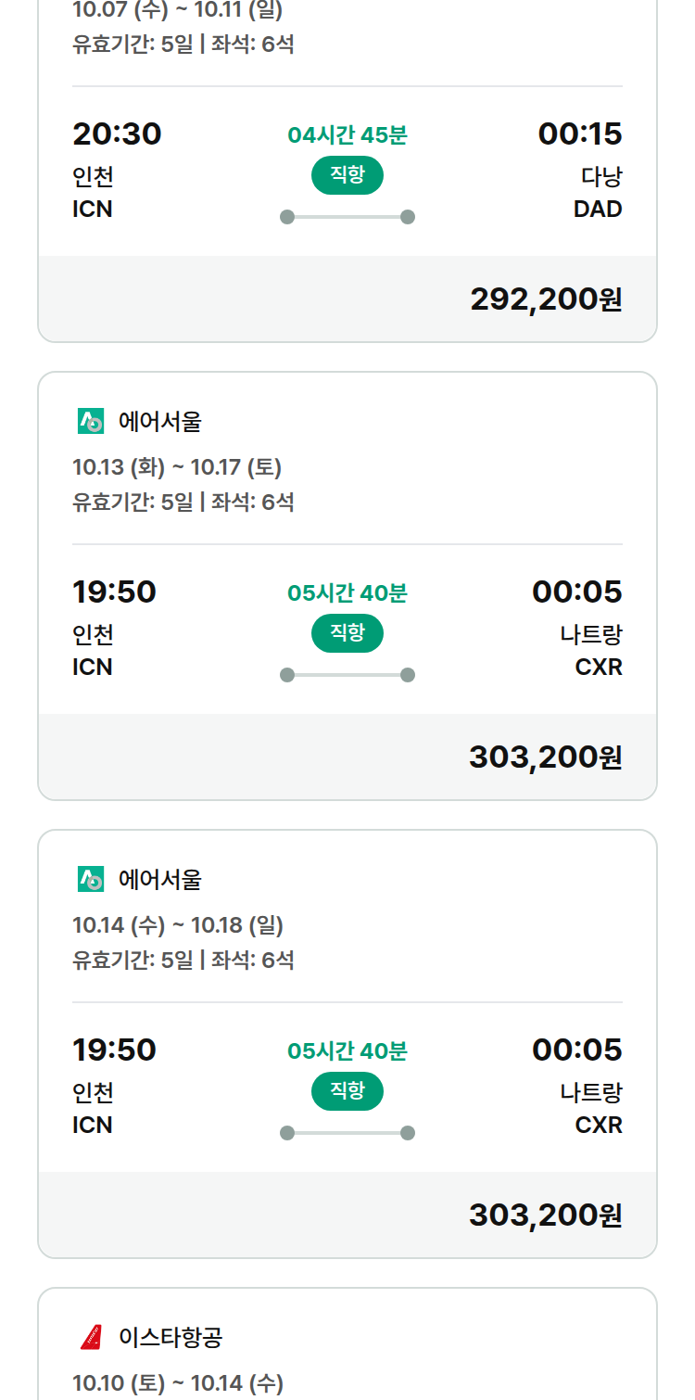Image resolution: width=695 pixels, height=1400 pixels.
Task: Open the 에어서울 10.14 (수) ~ 10.18 (일) card
Action: click(x=347, y=1044)
